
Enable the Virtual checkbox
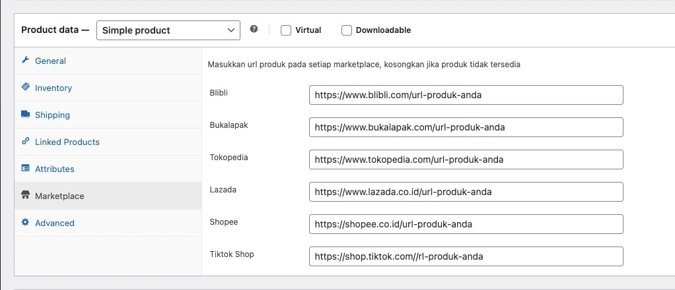click(x=286, y=30)
